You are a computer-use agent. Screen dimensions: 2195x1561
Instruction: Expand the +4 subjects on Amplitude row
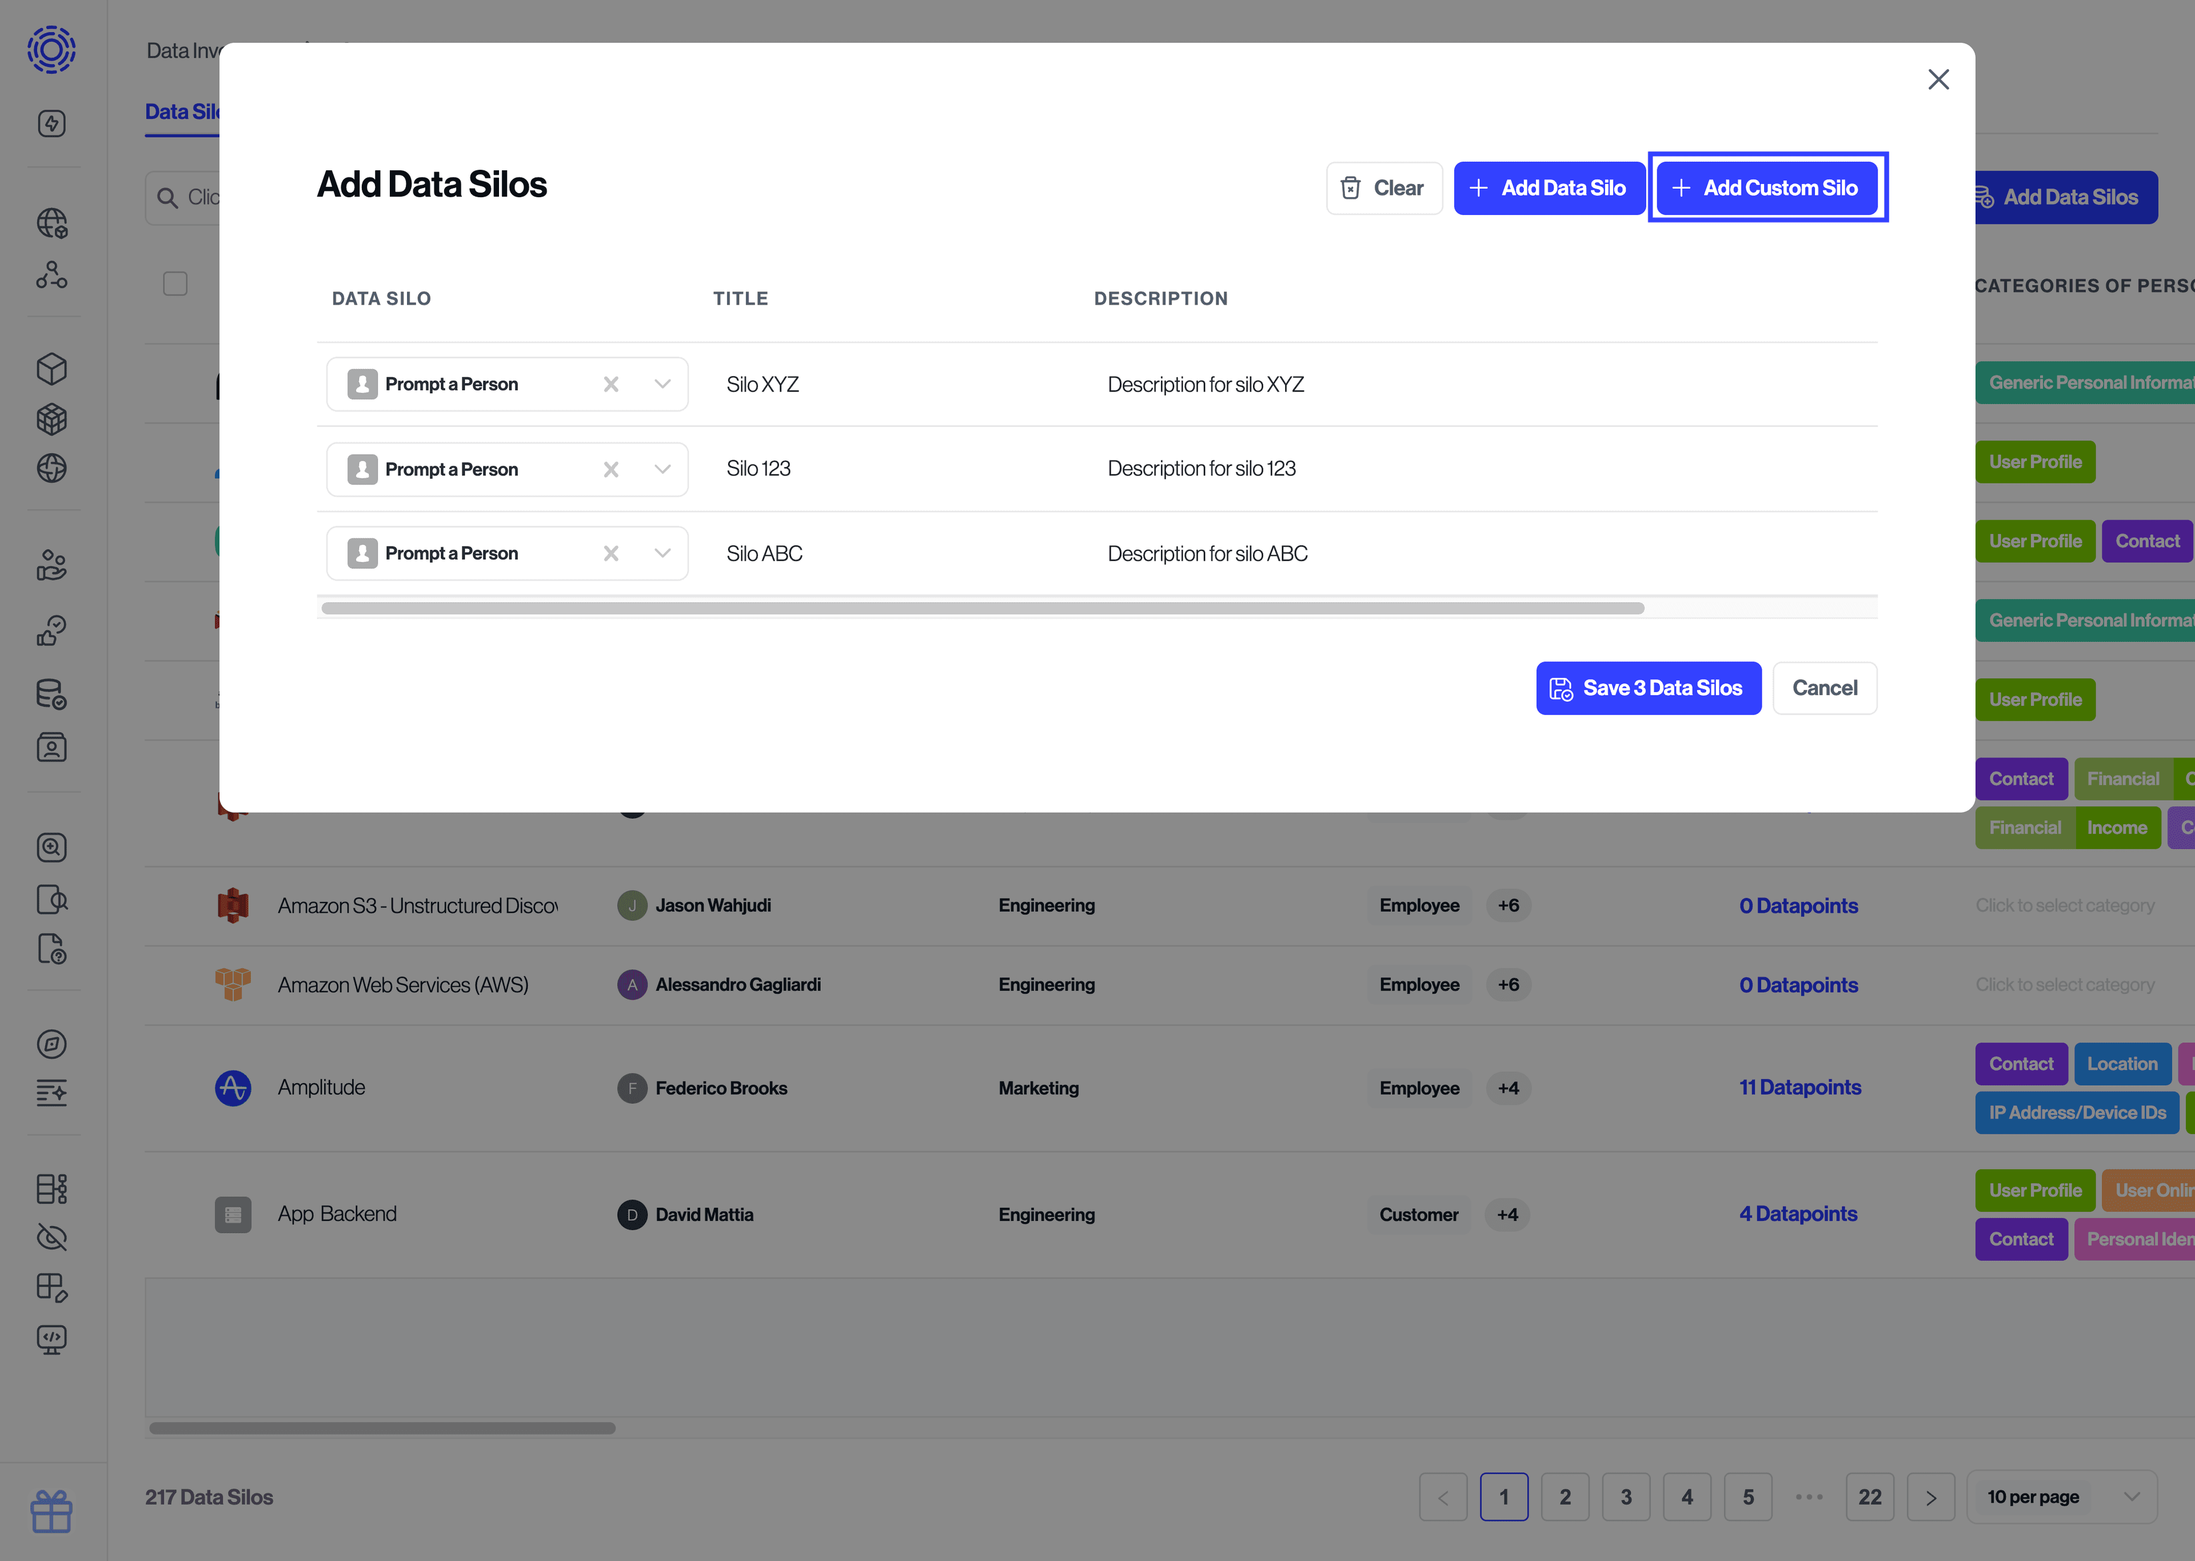1508,1088
